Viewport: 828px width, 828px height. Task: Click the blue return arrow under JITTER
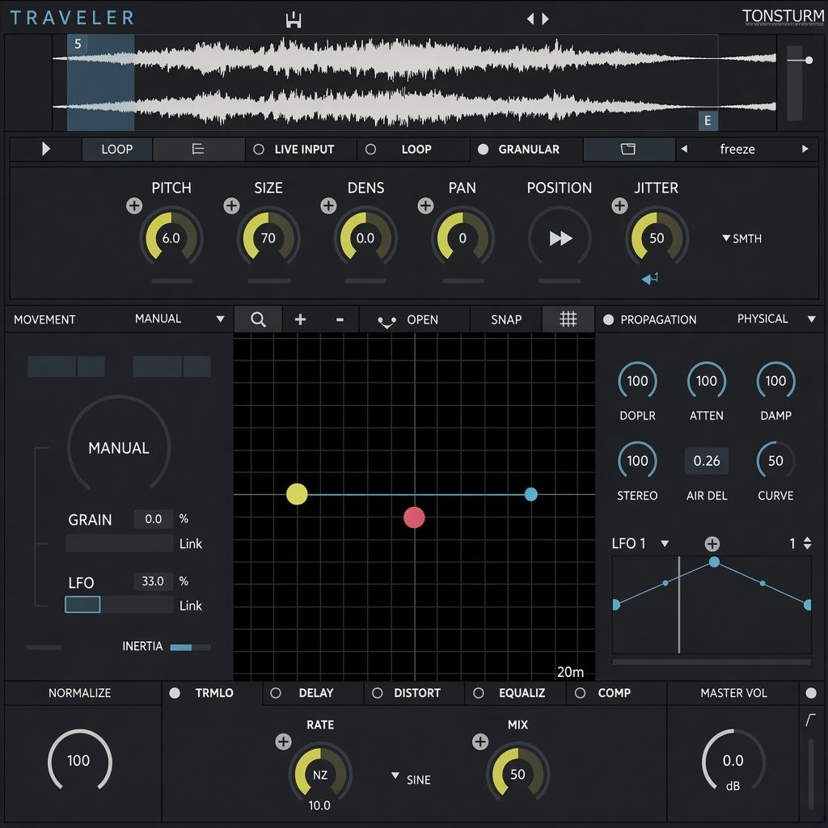coord(649,278)
